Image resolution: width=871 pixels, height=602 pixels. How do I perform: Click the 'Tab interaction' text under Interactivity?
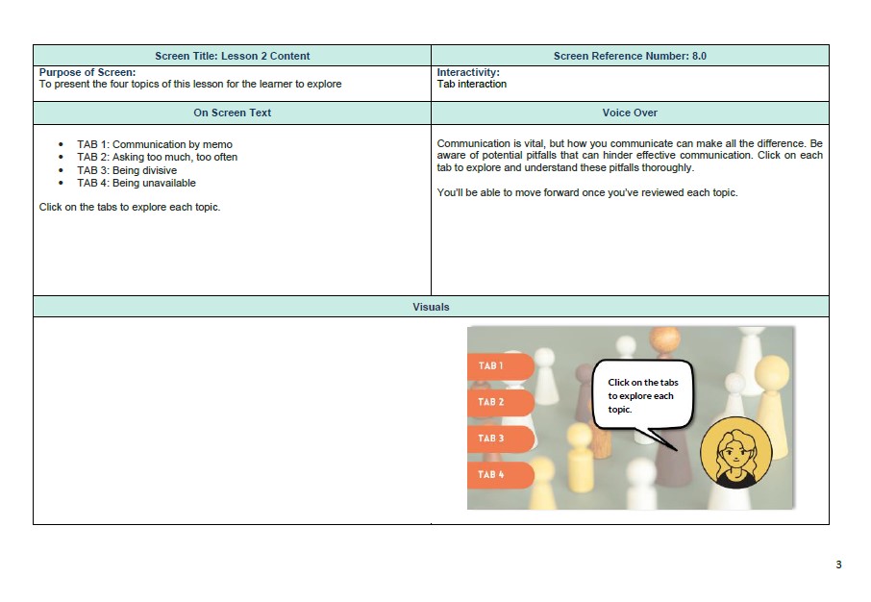click(x=471, y=85)
